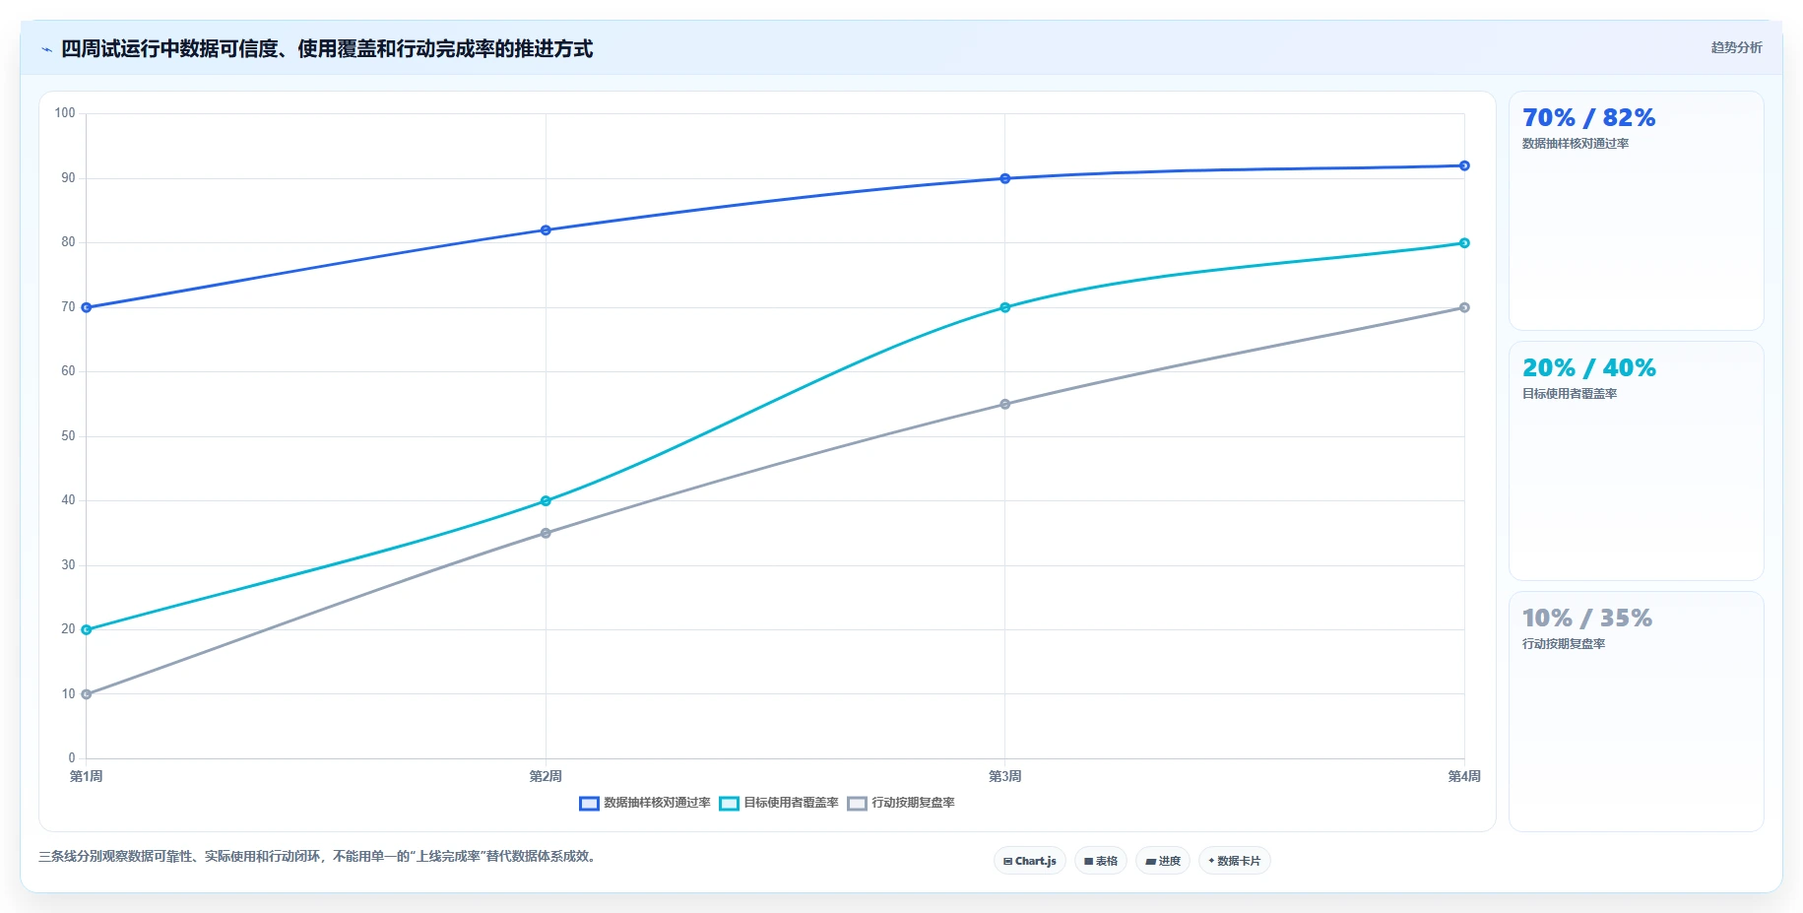Click the 第2周 x-axis label

click(x=546, y=776)
